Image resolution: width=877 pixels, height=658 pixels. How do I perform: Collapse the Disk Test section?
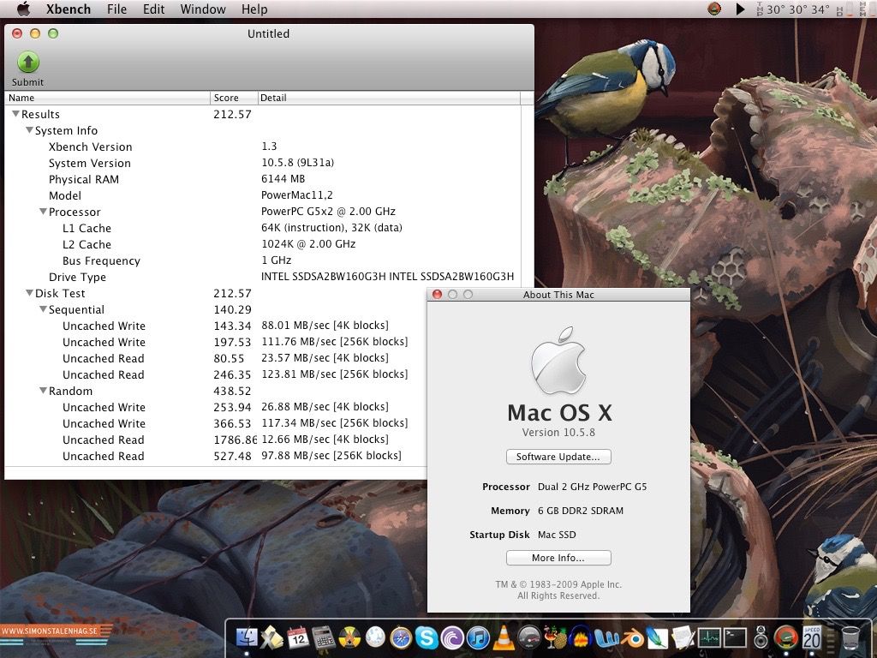[29, 293]
